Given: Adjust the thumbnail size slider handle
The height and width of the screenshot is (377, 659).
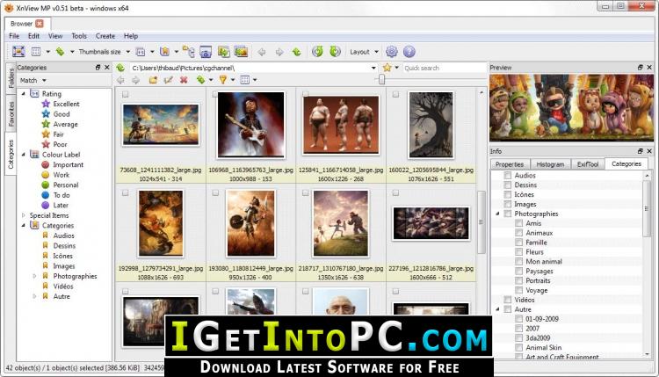Looking at the screenshot, I should point(381,79).
